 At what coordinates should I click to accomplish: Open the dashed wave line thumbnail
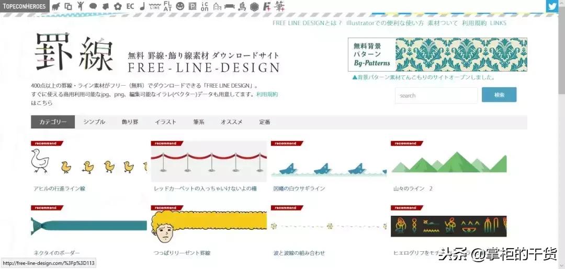(x=329, y=226)
